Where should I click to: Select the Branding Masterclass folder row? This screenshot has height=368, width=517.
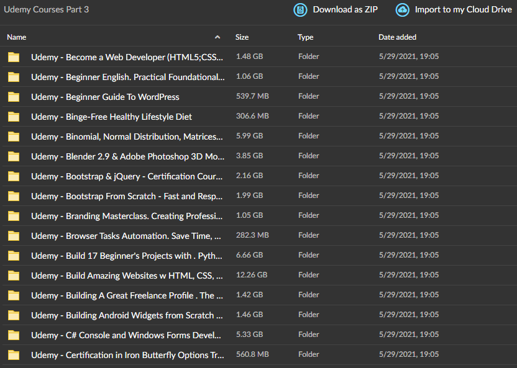coord(258,216)
